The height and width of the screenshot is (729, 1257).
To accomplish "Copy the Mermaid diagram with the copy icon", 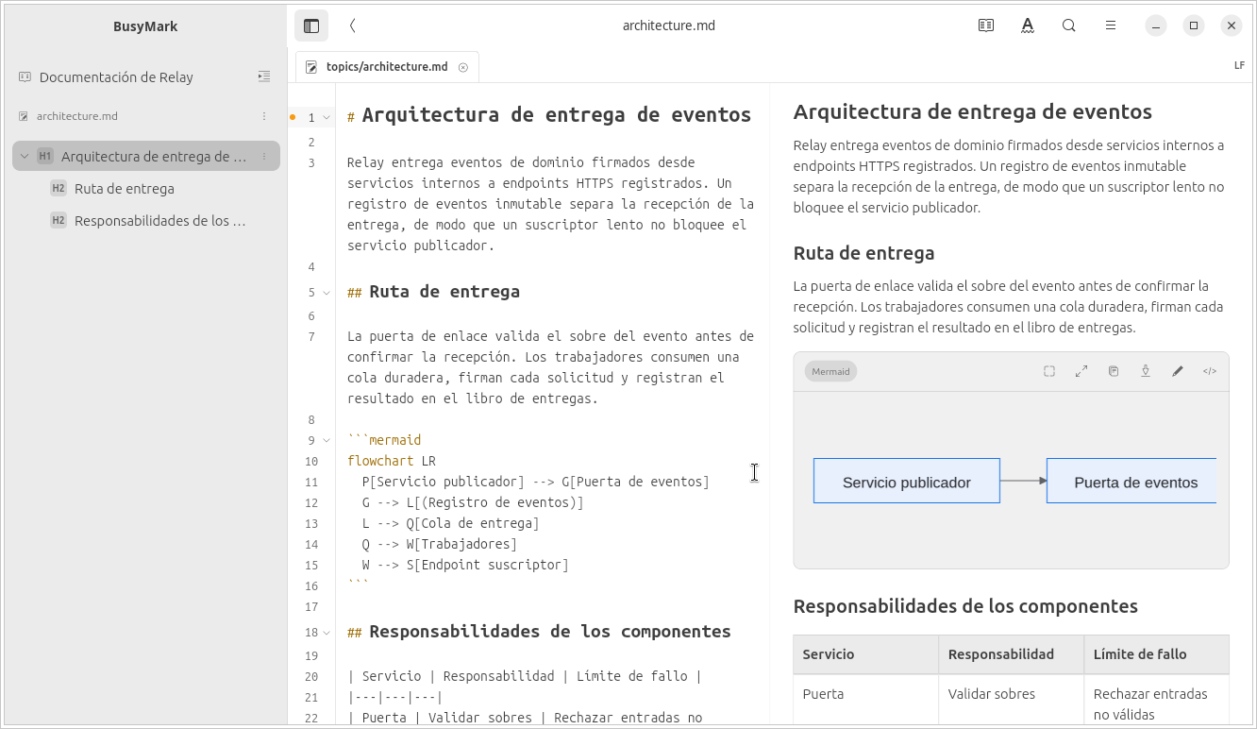I will 1114,371.
